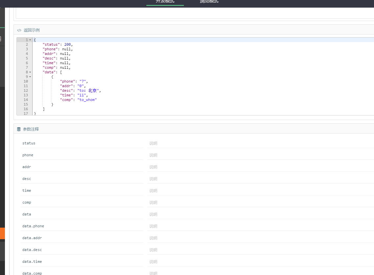This screenshot has width=374, height=275.
Task: Click the 北京 text in the code editor
Action: (92, 91)
